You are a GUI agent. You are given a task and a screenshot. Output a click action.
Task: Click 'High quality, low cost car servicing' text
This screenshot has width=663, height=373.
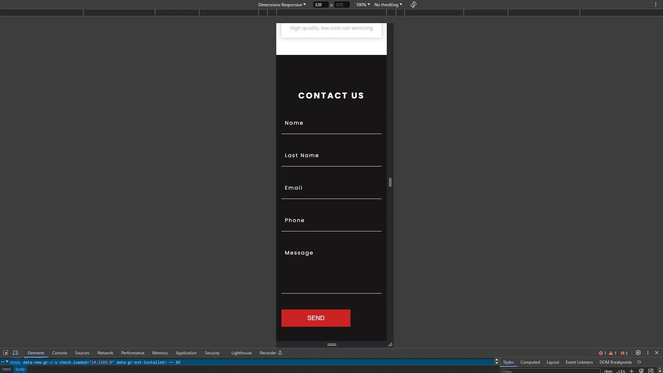coord(331,28)
